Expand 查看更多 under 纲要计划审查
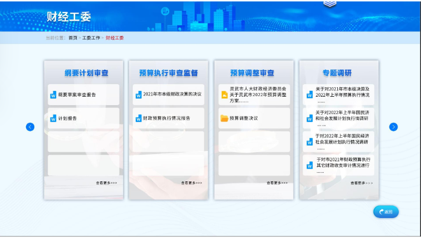This screenshot has width=421, height=238. [106, 183]
